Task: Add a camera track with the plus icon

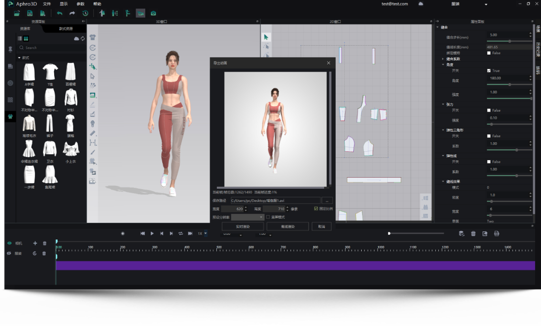Action: point(35,243)
